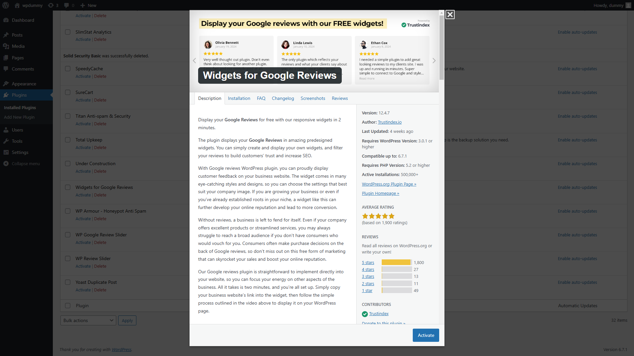
Task: Open the Tools wrench icon
Action: [6, 141]
